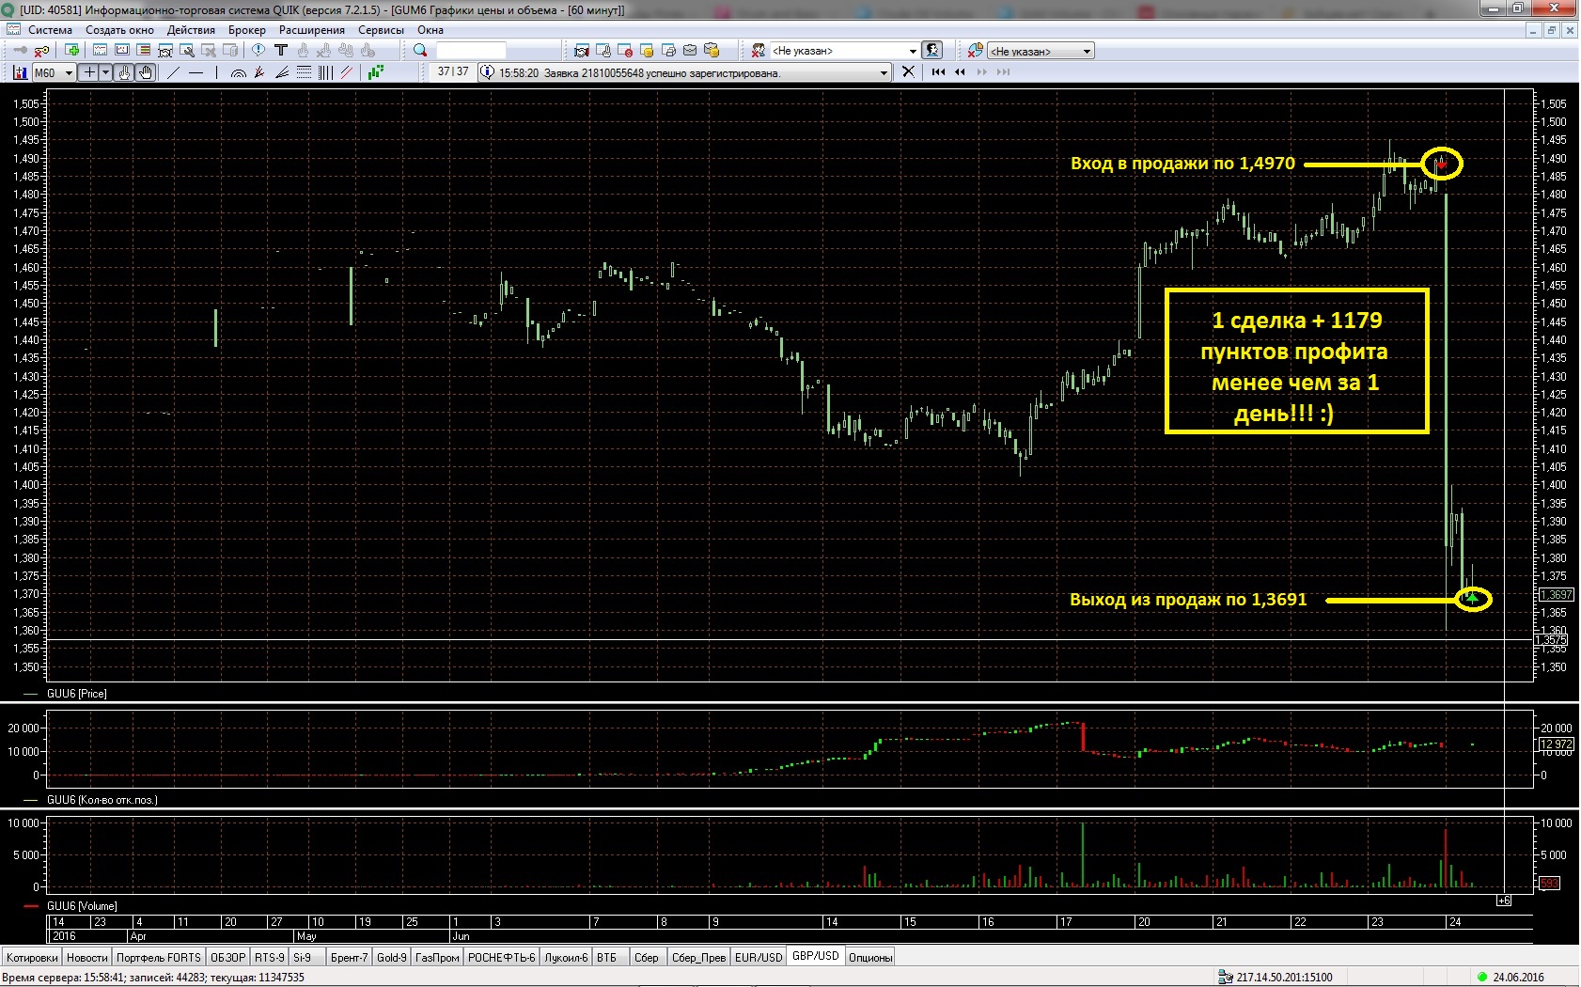Expand crosshair options dropdown arrow
This screenshot has height=987, width=1581.
[105, 72]
